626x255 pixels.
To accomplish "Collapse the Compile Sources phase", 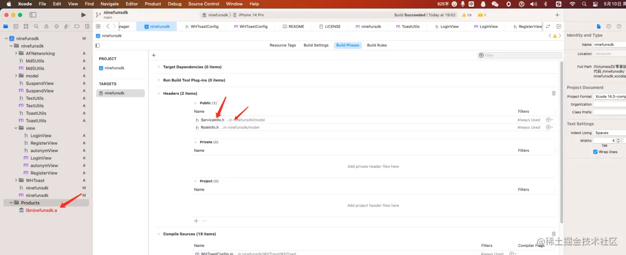I will 159,234.
